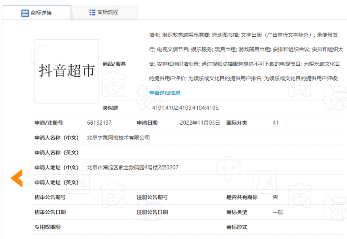Click the 是否共有商标 value 否
The height and width of the screenshot is (239, 347).
tap(275, 197)
